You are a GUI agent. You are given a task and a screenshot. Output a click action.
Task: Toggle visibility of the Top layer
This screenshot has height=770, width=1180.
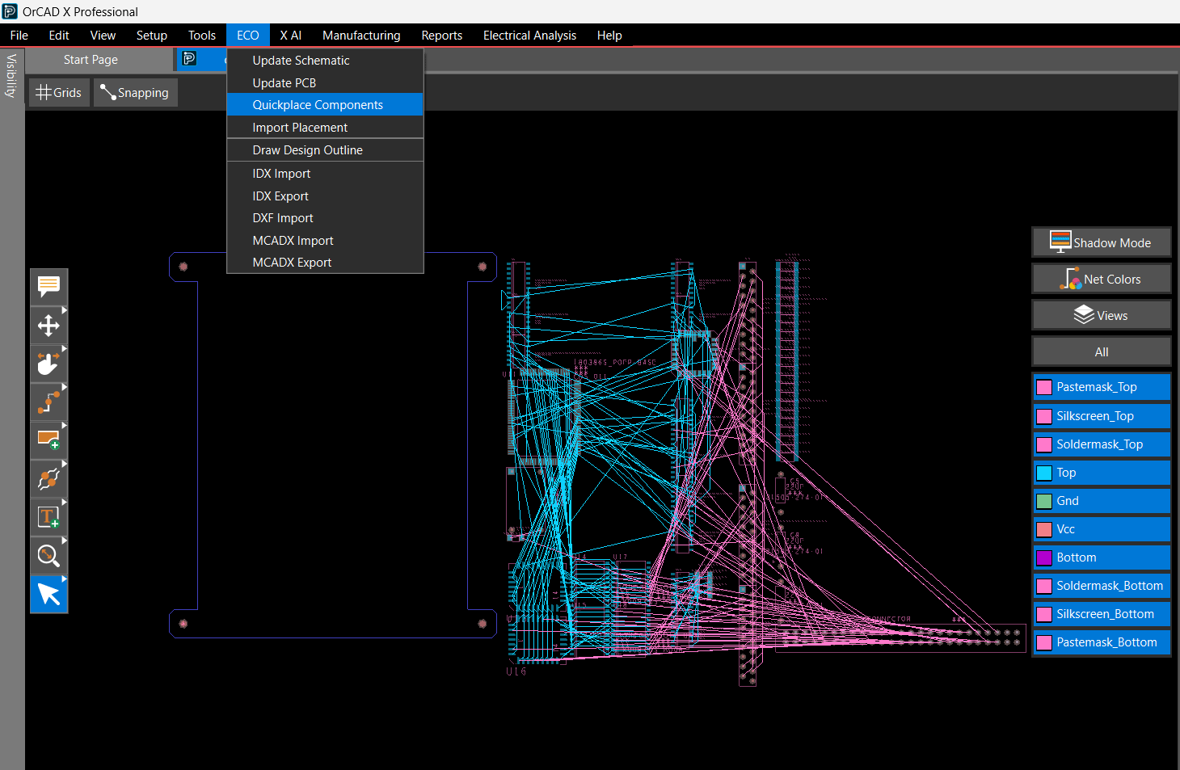[1101, 473]
